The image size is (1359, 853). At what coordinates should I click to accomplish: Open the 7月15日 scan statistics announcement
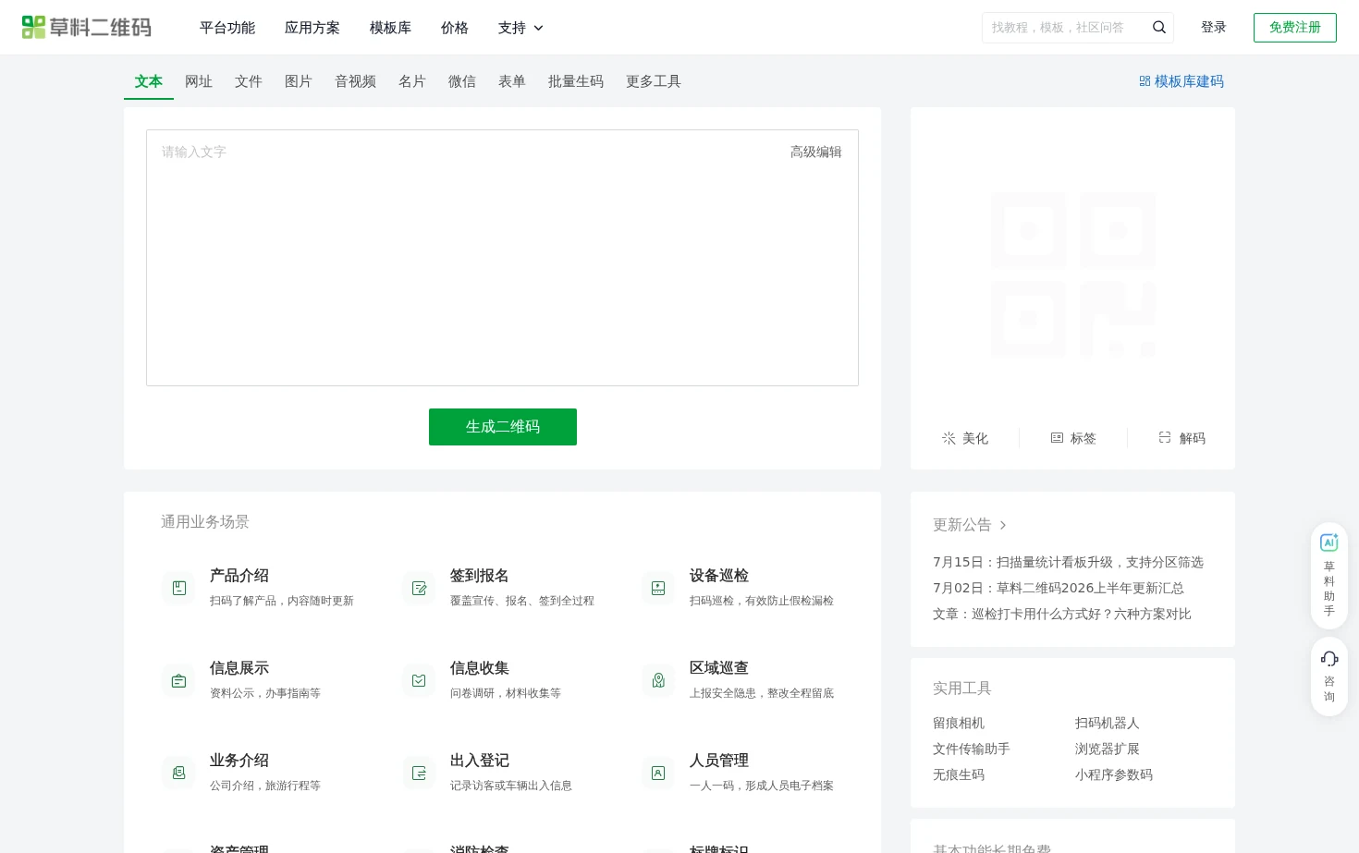(1068, 562)
